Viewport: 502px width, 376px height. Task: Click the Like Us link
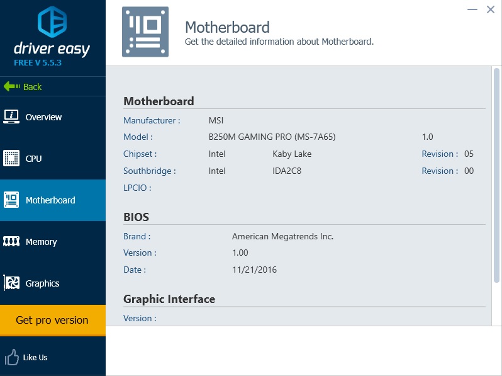point(35,358)
